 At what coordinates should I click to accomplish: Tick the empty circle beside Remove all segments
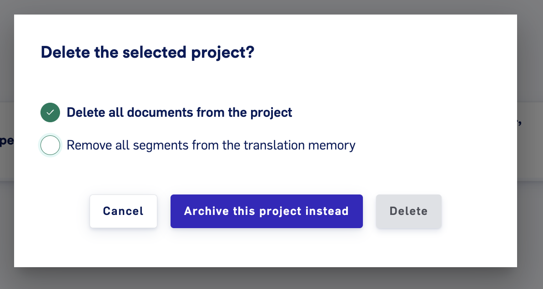pos(50,145)
